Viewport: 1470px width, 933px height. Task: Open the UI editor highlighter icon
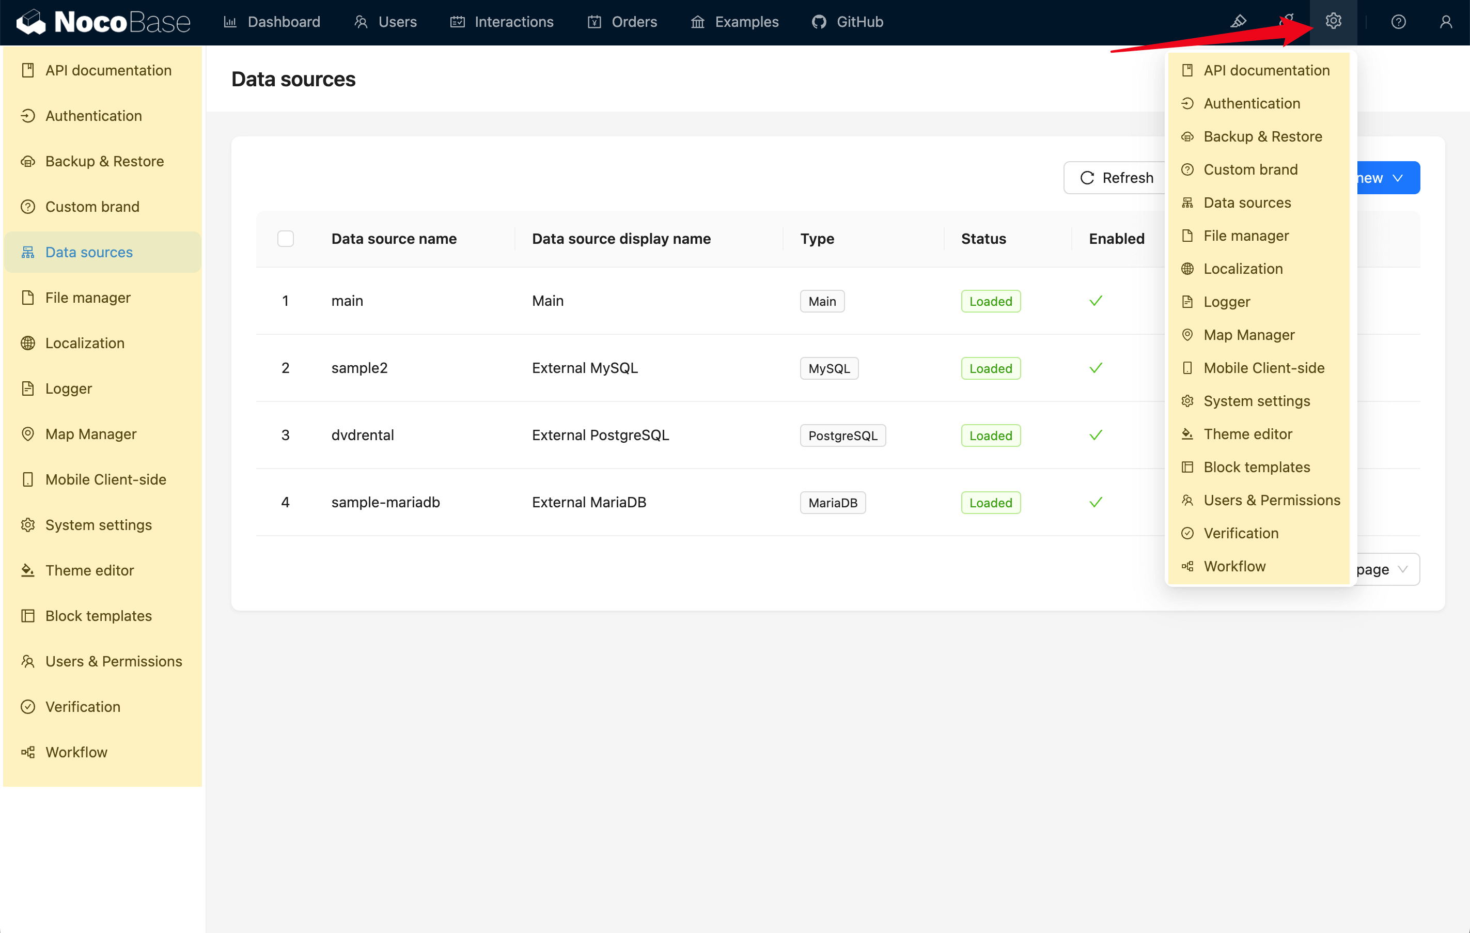click(1238, 21)
